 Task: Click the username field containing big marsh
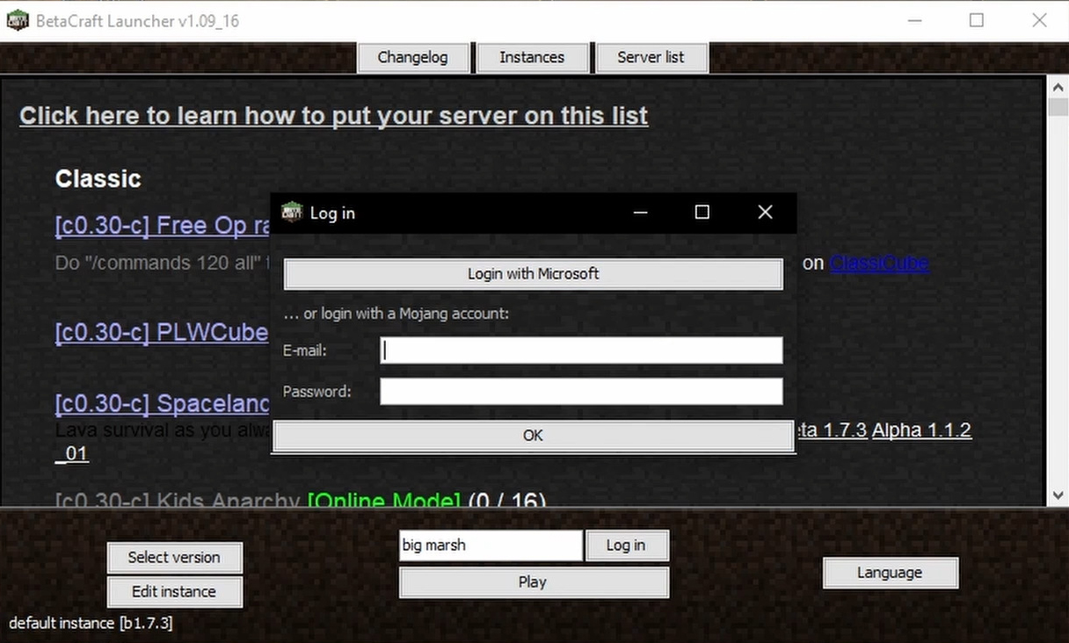(491, 545)
